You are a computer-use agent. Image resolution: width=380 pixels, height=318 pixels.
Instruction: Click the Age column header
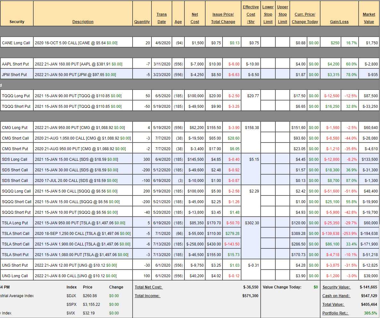tap(178, 22)
